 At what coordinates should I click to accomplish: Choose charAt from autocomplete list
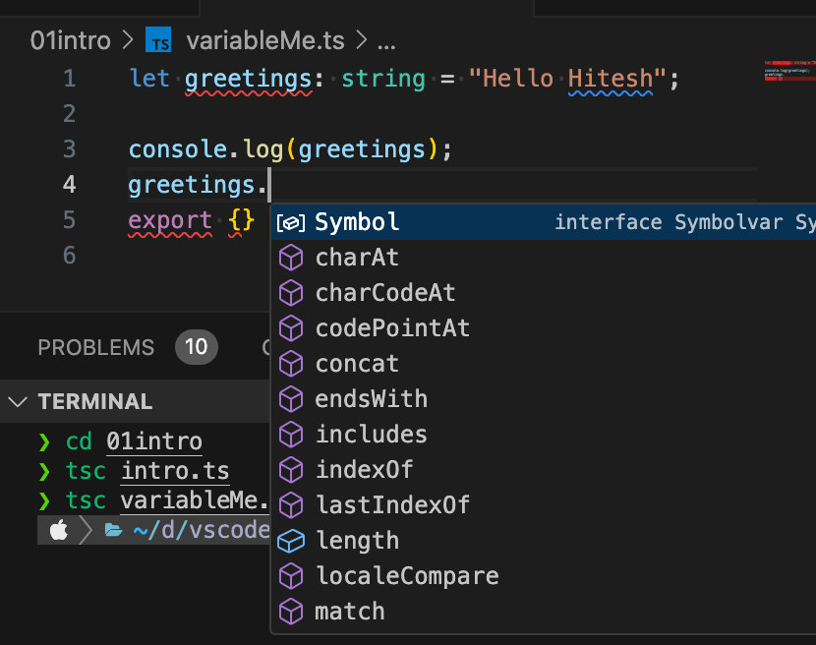(x=544, y=258)
